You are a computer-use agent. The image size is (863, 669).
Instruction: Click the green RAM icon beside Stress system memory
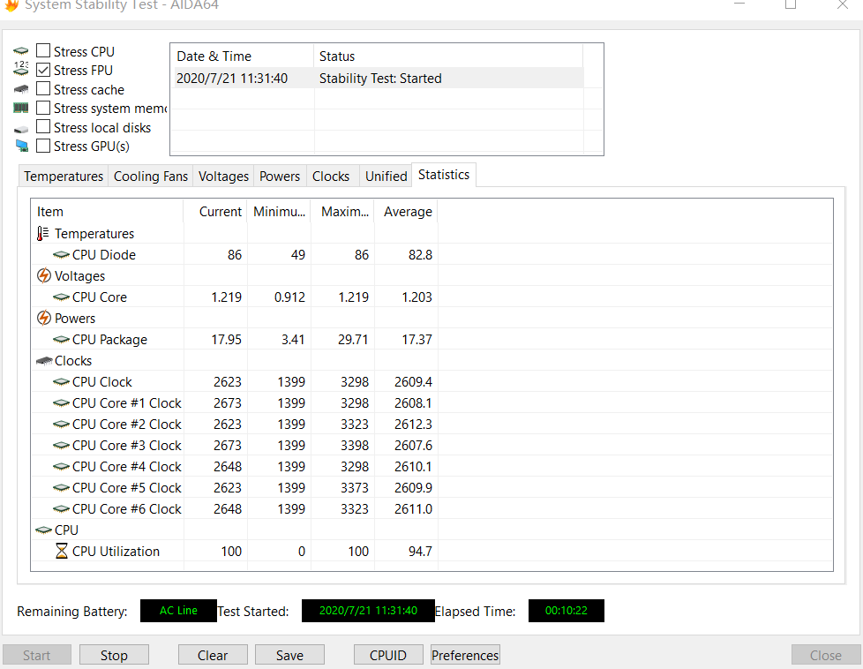coord(21,108)
